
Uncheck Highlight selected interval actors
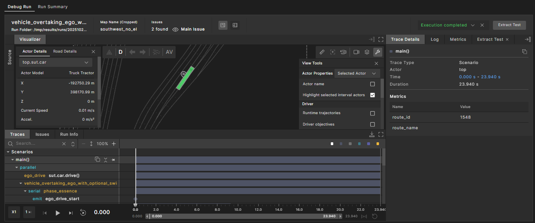[x=372, y=95]
